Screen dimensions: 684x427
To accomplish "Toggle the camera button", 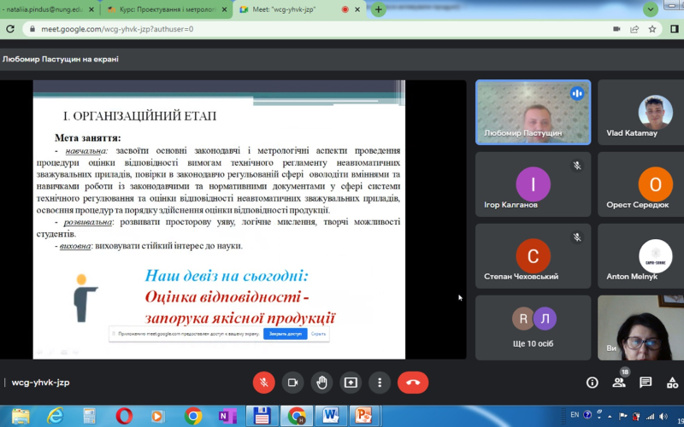I will (292, 383).
